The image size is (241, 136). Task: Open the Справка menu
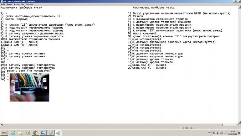[x=29, y=4]
